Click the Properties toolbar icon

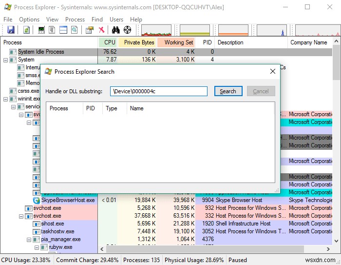pyautogui.click(x=89, y=30)
